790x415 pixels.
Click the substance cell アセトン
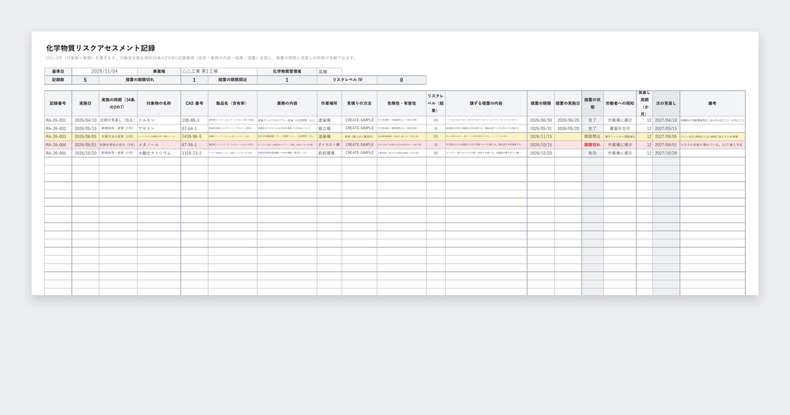[x=159, y=128]
